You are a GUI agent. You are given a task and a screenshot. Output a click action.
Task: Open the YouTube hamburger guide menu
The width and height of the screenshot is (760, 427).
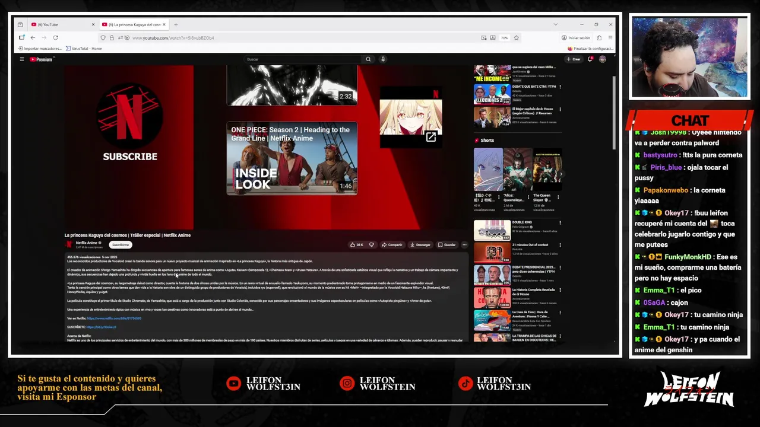pos(22,59)
